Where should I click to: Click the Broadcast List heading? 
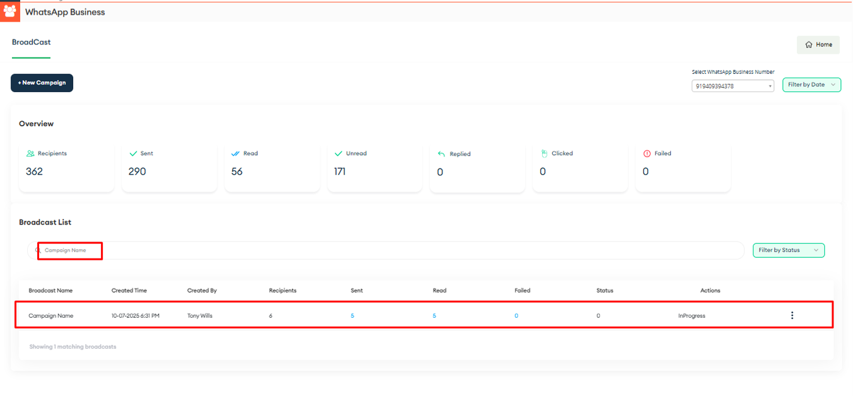coord(45,223)
